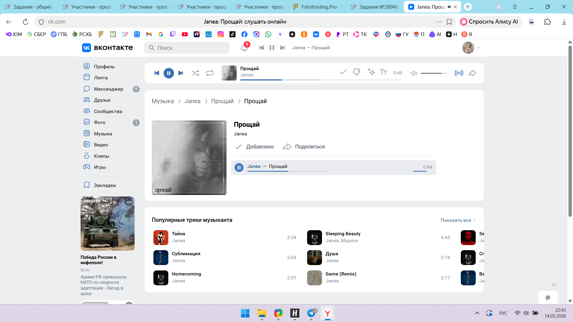Open the lyrics text icon
The image size is (573, 322).
pyautogui.click(x=383, y=72)
